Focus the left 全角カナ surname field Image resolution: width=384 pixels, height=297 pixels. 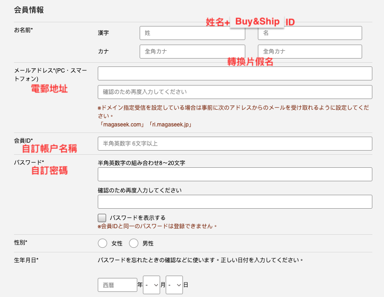(192, 52)
